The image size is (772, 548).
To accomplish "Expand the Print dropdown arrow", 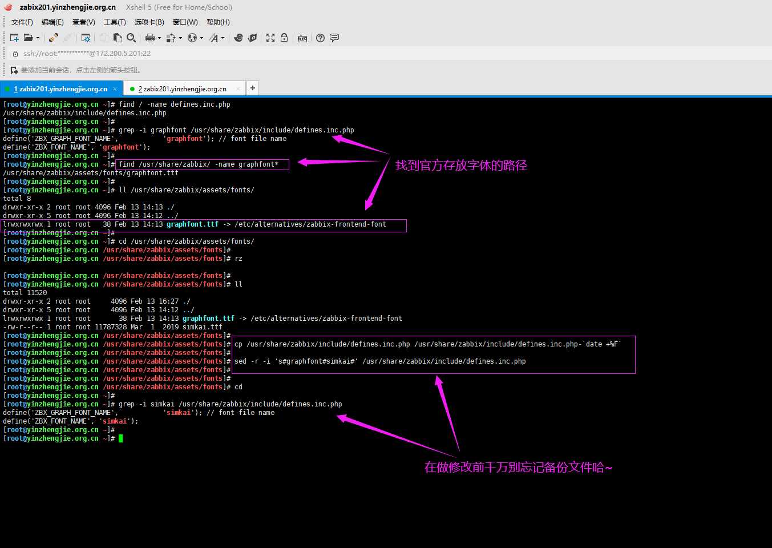I will (x=159, y=38).
